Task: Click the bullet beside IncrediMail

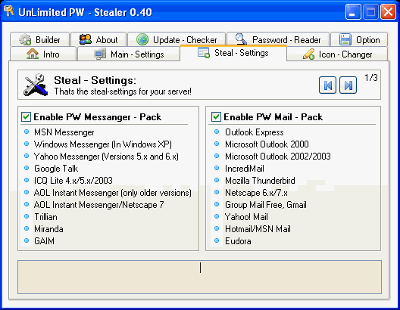Action: (217, 168)
